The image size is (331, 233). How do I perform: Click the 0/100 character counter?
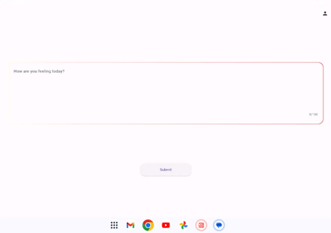tap(313, 114)
